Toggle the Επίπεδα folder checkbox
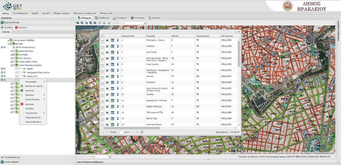The width and height of the screenshot is (341, 165). click(x=11, y=44)
